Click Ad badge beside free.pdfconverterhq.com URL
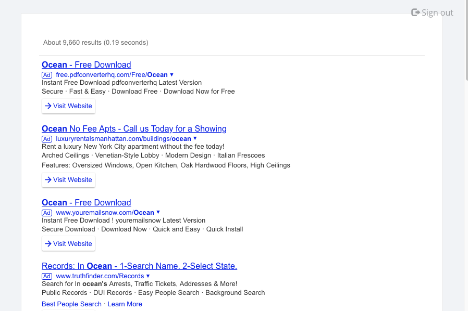 pos(47,74)
